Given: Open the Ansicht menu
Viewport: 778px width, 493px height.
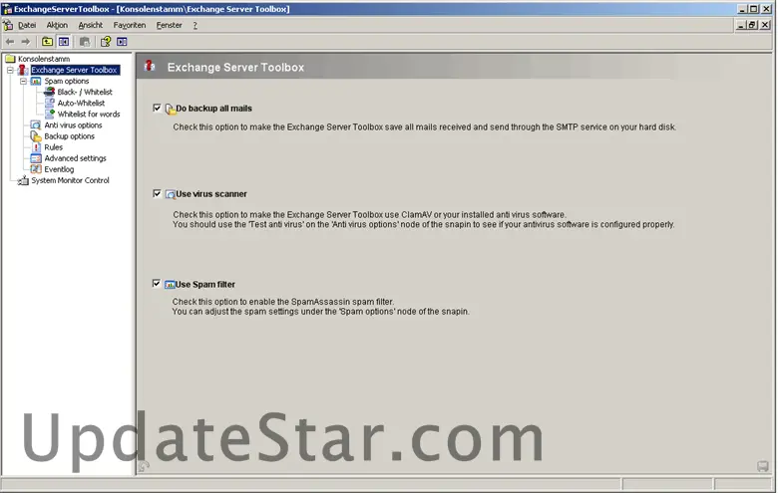Looking at the screenshot, I should pyautogui.click(x=91, y=25).
